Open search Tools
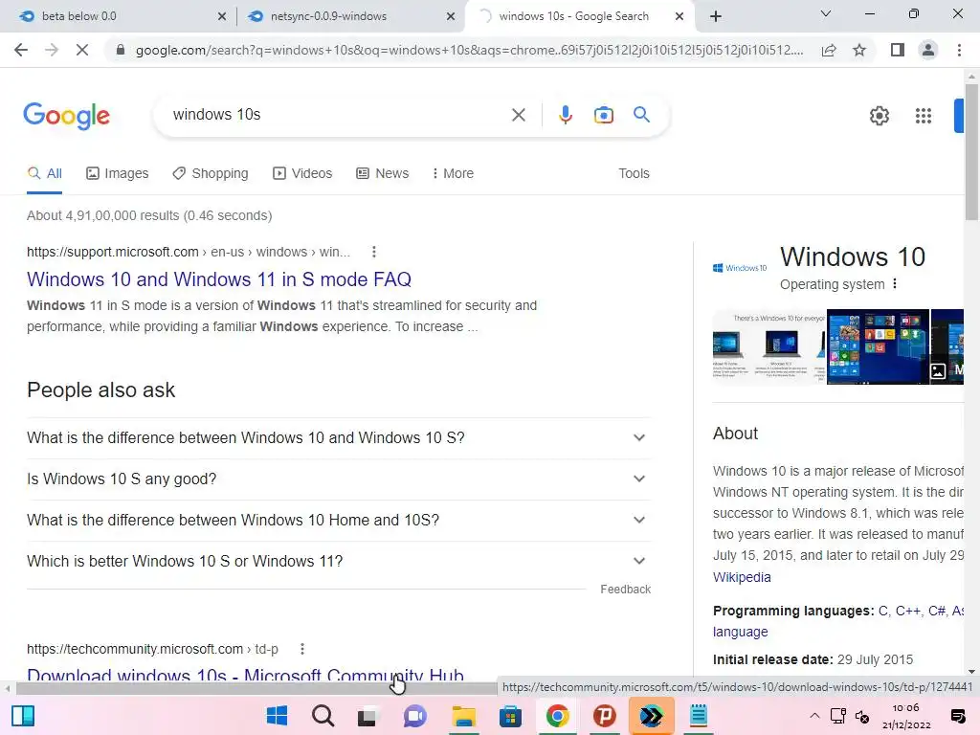The height and width of the screenshot is (735, 980). 634,173
